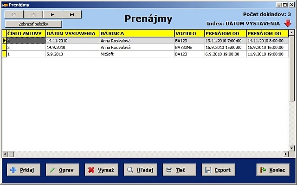Screen dimensions: 297x185
Task: Click the vertical scrollbar down arrow
Action: tap(292, 148)
